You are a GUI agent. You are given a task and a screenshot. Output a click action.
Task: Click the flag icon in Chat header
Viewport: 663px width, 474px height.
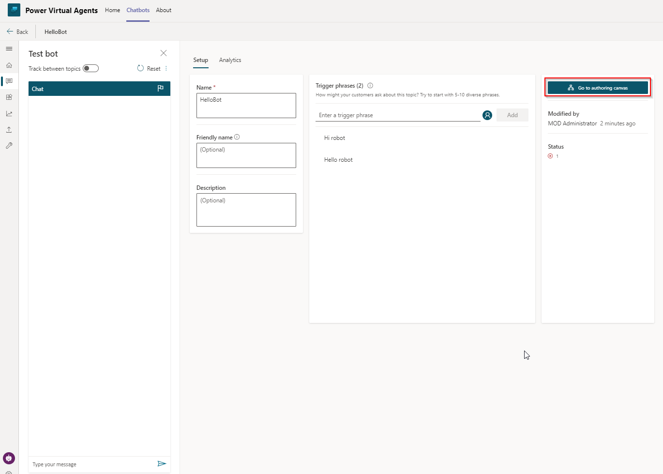pyautogui.click(x=161, y=89)
